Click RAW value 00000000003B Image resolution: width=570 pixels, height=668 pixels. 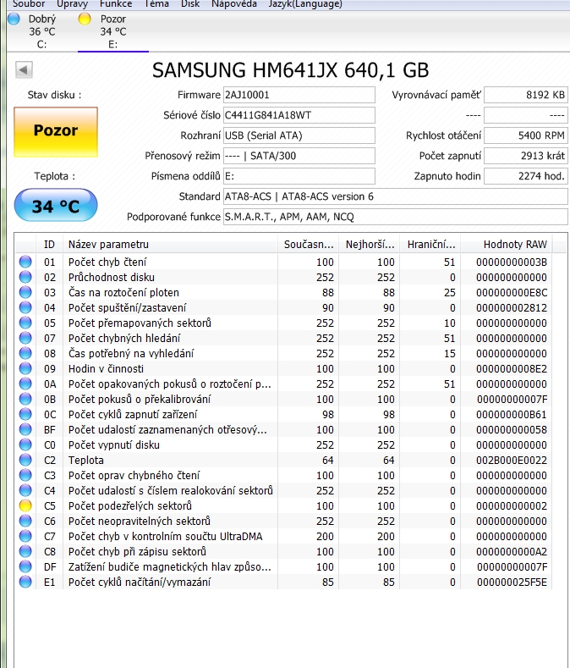click(x=512, y=262)
